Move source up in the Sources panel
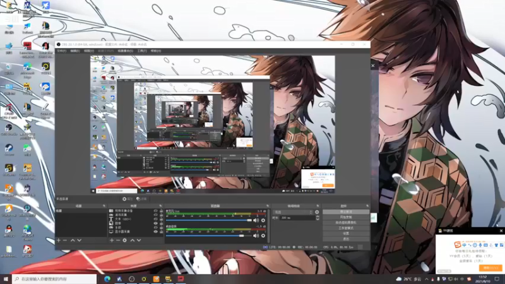This screenshot has height=284, width=505. click(x=133, y=240)
